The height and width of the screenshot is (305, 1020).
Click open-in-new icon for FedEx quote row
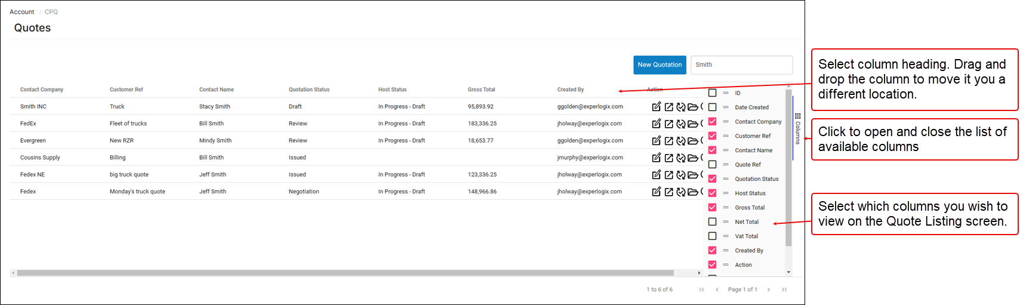click(668, 124)
